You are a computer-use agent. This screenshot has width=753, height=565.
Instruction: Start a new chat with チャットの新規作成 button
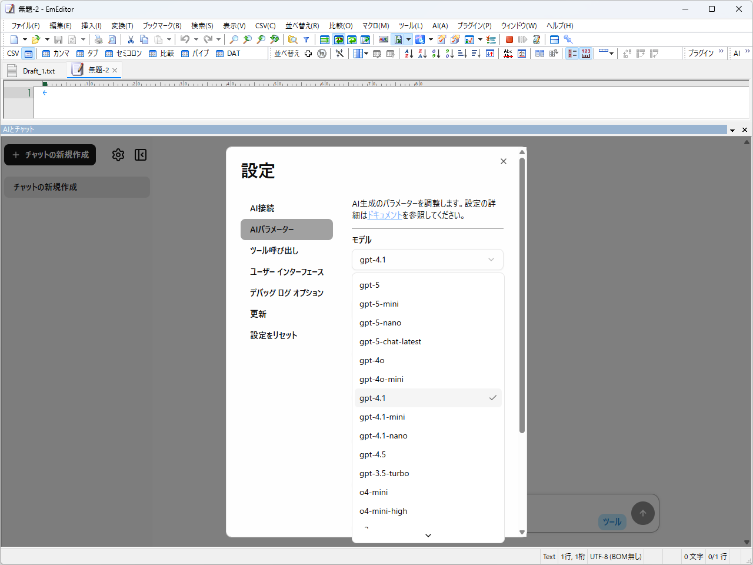pyautogui.click(x=50, y=155)
